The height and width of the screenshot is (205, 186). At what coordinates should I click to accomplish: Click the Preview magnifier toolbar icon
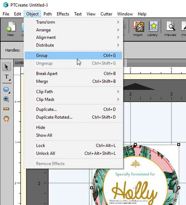170,29
